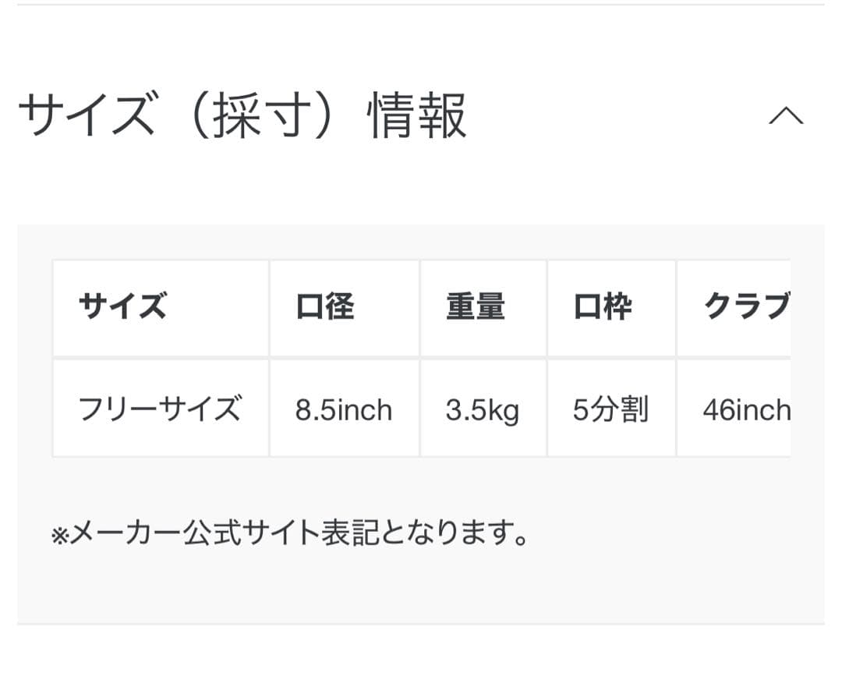This screenshot has width=842, height=676.
Task: Select the first row of the size table
Action: [x=390, y=407]
